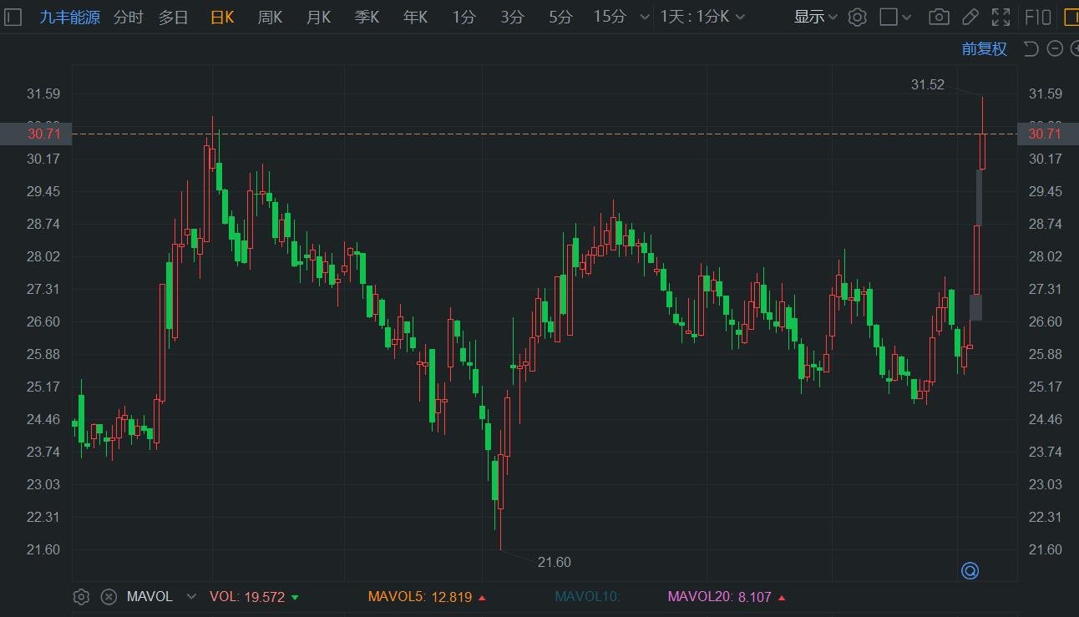Open the 显示 display dropdown
Screen dimensions: 1079x617
pyautogui.click(x=815, y=17)
